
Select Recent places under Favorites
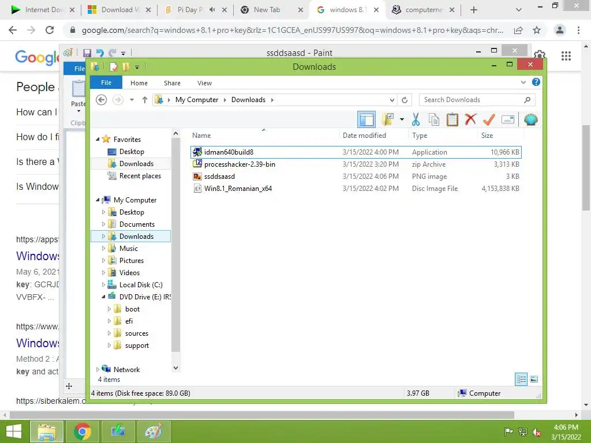coord(140,176)
